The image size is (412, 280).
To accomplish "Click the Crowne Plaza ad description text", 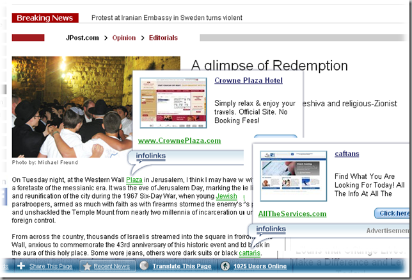I will pos(255,112).
